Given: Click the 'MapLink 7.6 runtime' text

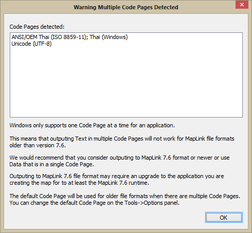Looking at the screenshot, I should 123,183.
